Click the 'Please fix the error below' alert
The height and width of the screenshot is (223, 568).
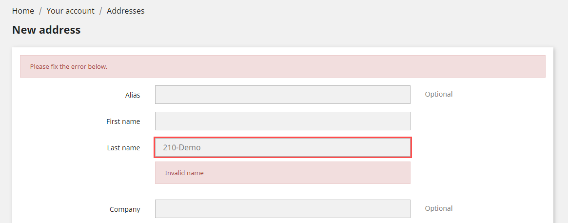[x=283, y=66]
